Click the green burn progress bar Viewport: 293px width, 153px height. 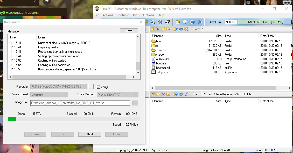[x=74, y=119]
